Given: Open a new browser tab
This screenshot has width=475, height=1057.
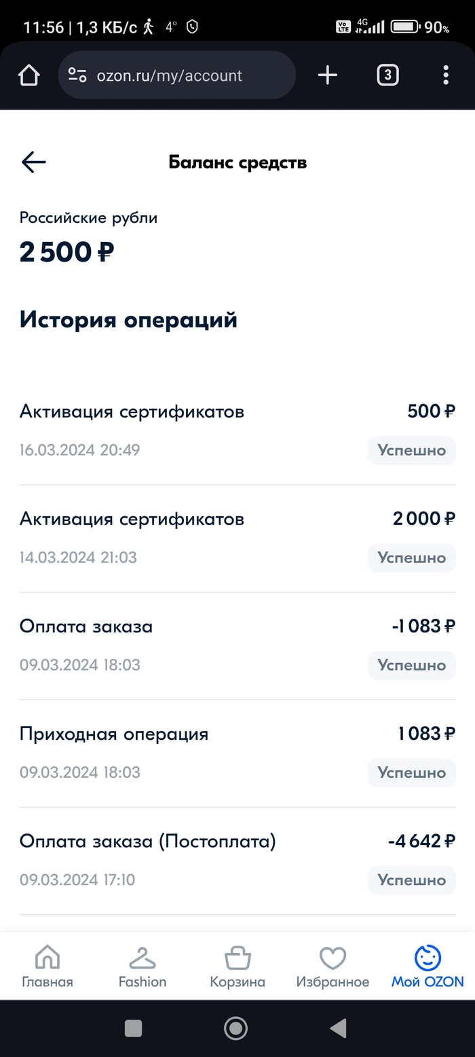Looking at the screenshot, I should click(327, 75).
